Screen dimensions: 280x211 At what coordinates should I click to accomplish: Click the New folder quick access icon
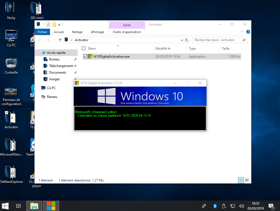(x=54, y=25)
